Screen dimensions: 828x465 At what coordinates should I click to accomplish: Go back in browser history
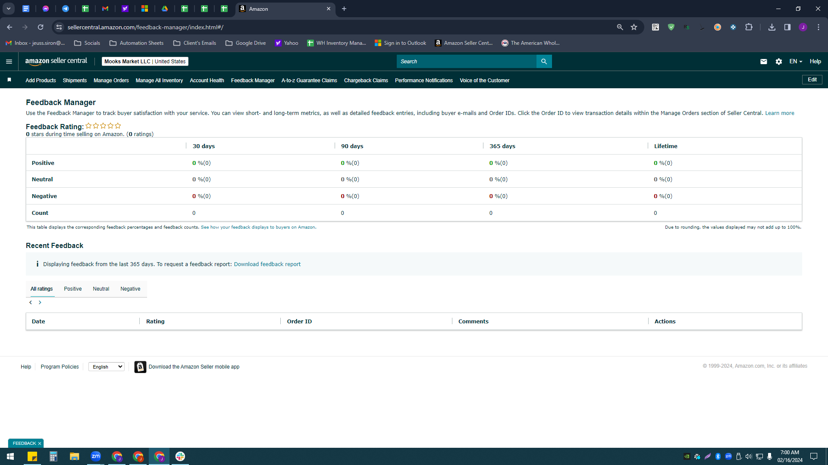9,27
